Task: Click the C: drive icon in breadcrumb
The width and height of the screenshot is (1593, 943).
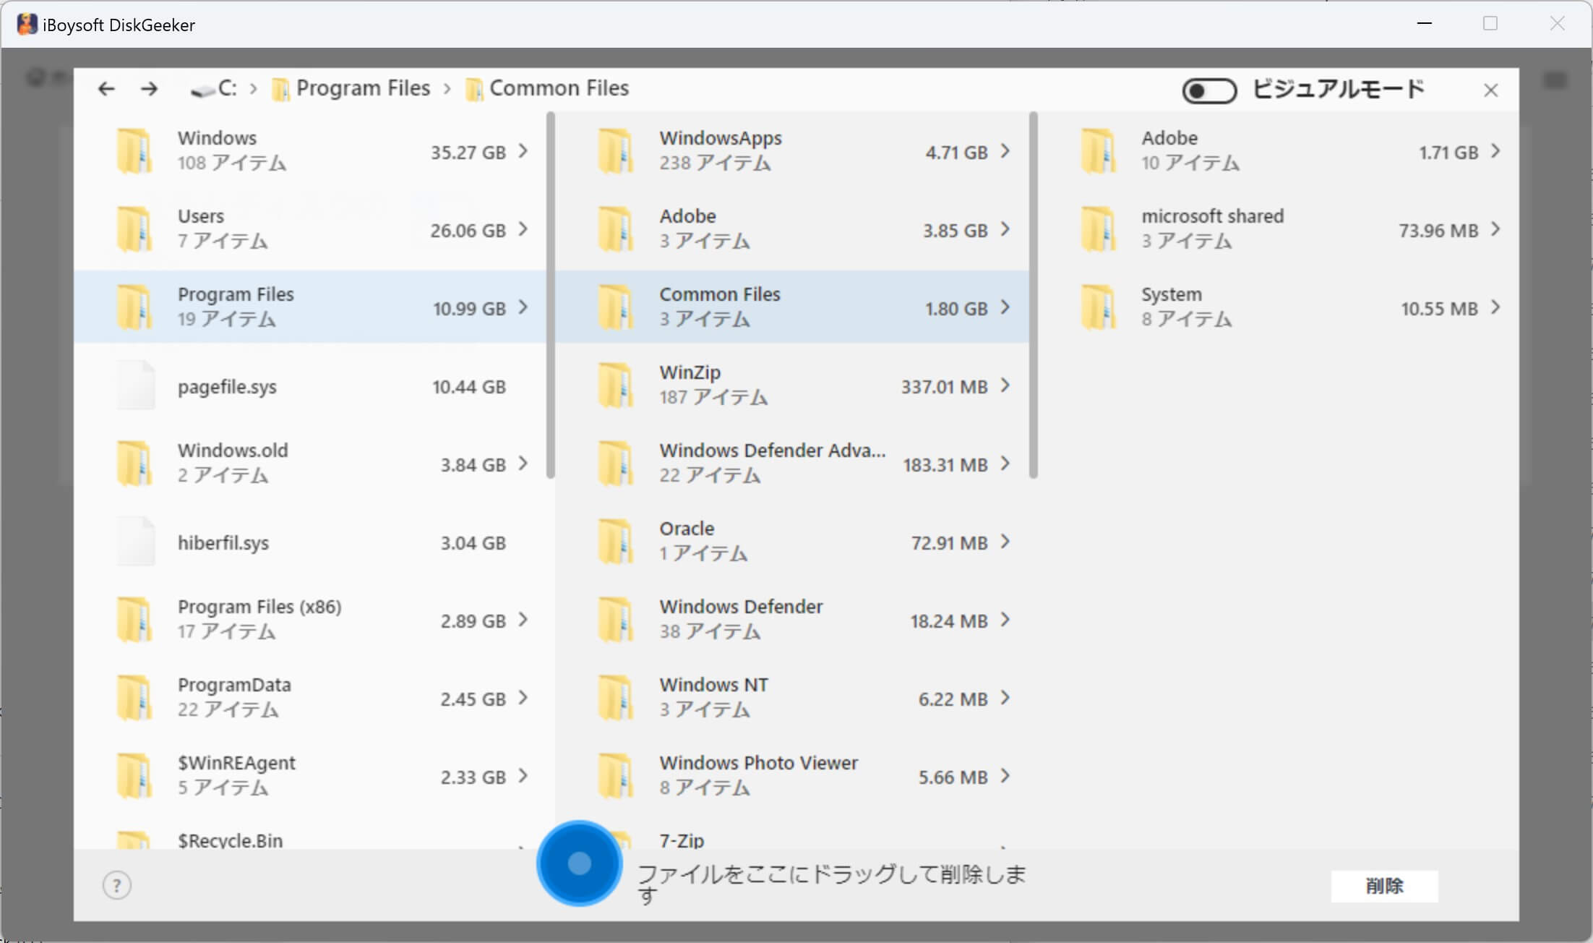Action: (203, 90)
